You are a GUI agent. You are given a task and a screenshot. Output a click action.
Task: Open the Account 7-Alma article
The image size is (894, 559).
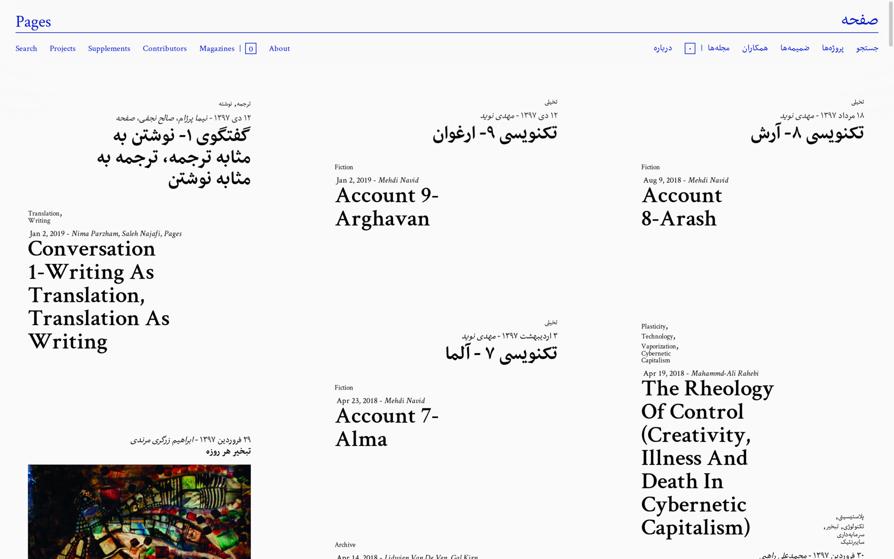coord(386,427)
